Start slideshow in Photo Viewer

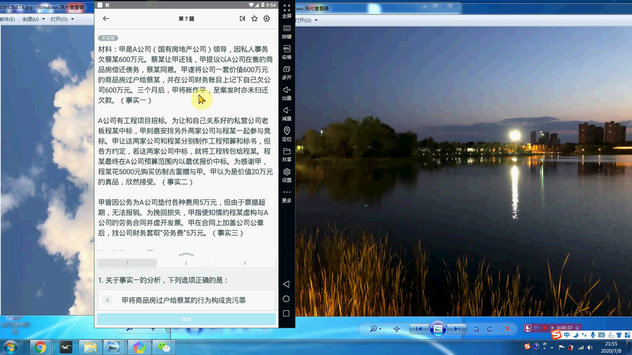pyautogui.click(x=438, y=329)
